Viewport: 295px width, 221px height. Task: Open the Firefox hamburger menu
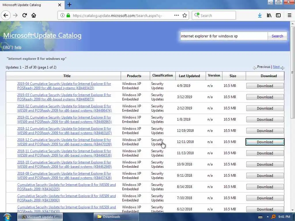click(289, 15)
